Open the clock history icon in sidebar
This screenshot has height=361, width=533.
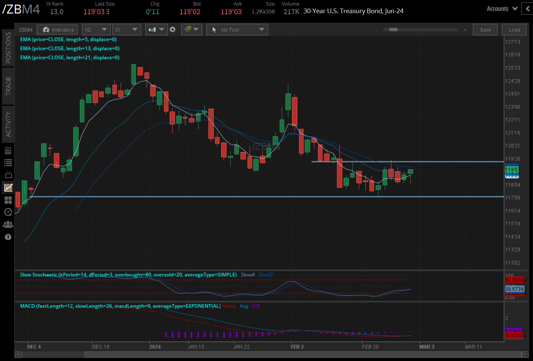(x=8, y=212)
